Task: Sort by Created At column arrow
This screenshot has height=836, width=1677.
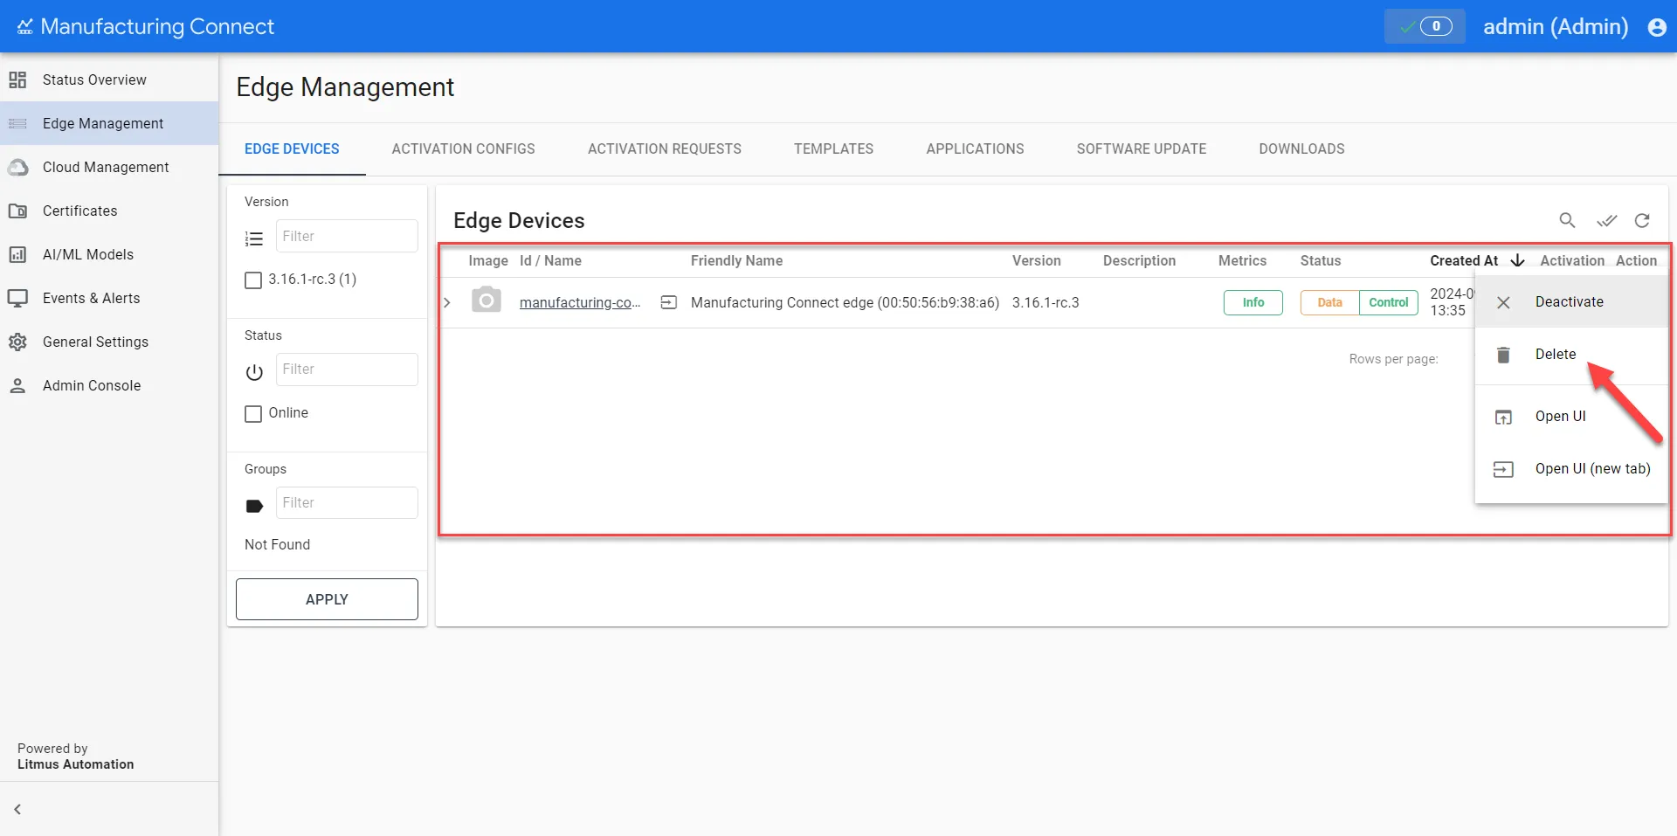Action: 1518,260
